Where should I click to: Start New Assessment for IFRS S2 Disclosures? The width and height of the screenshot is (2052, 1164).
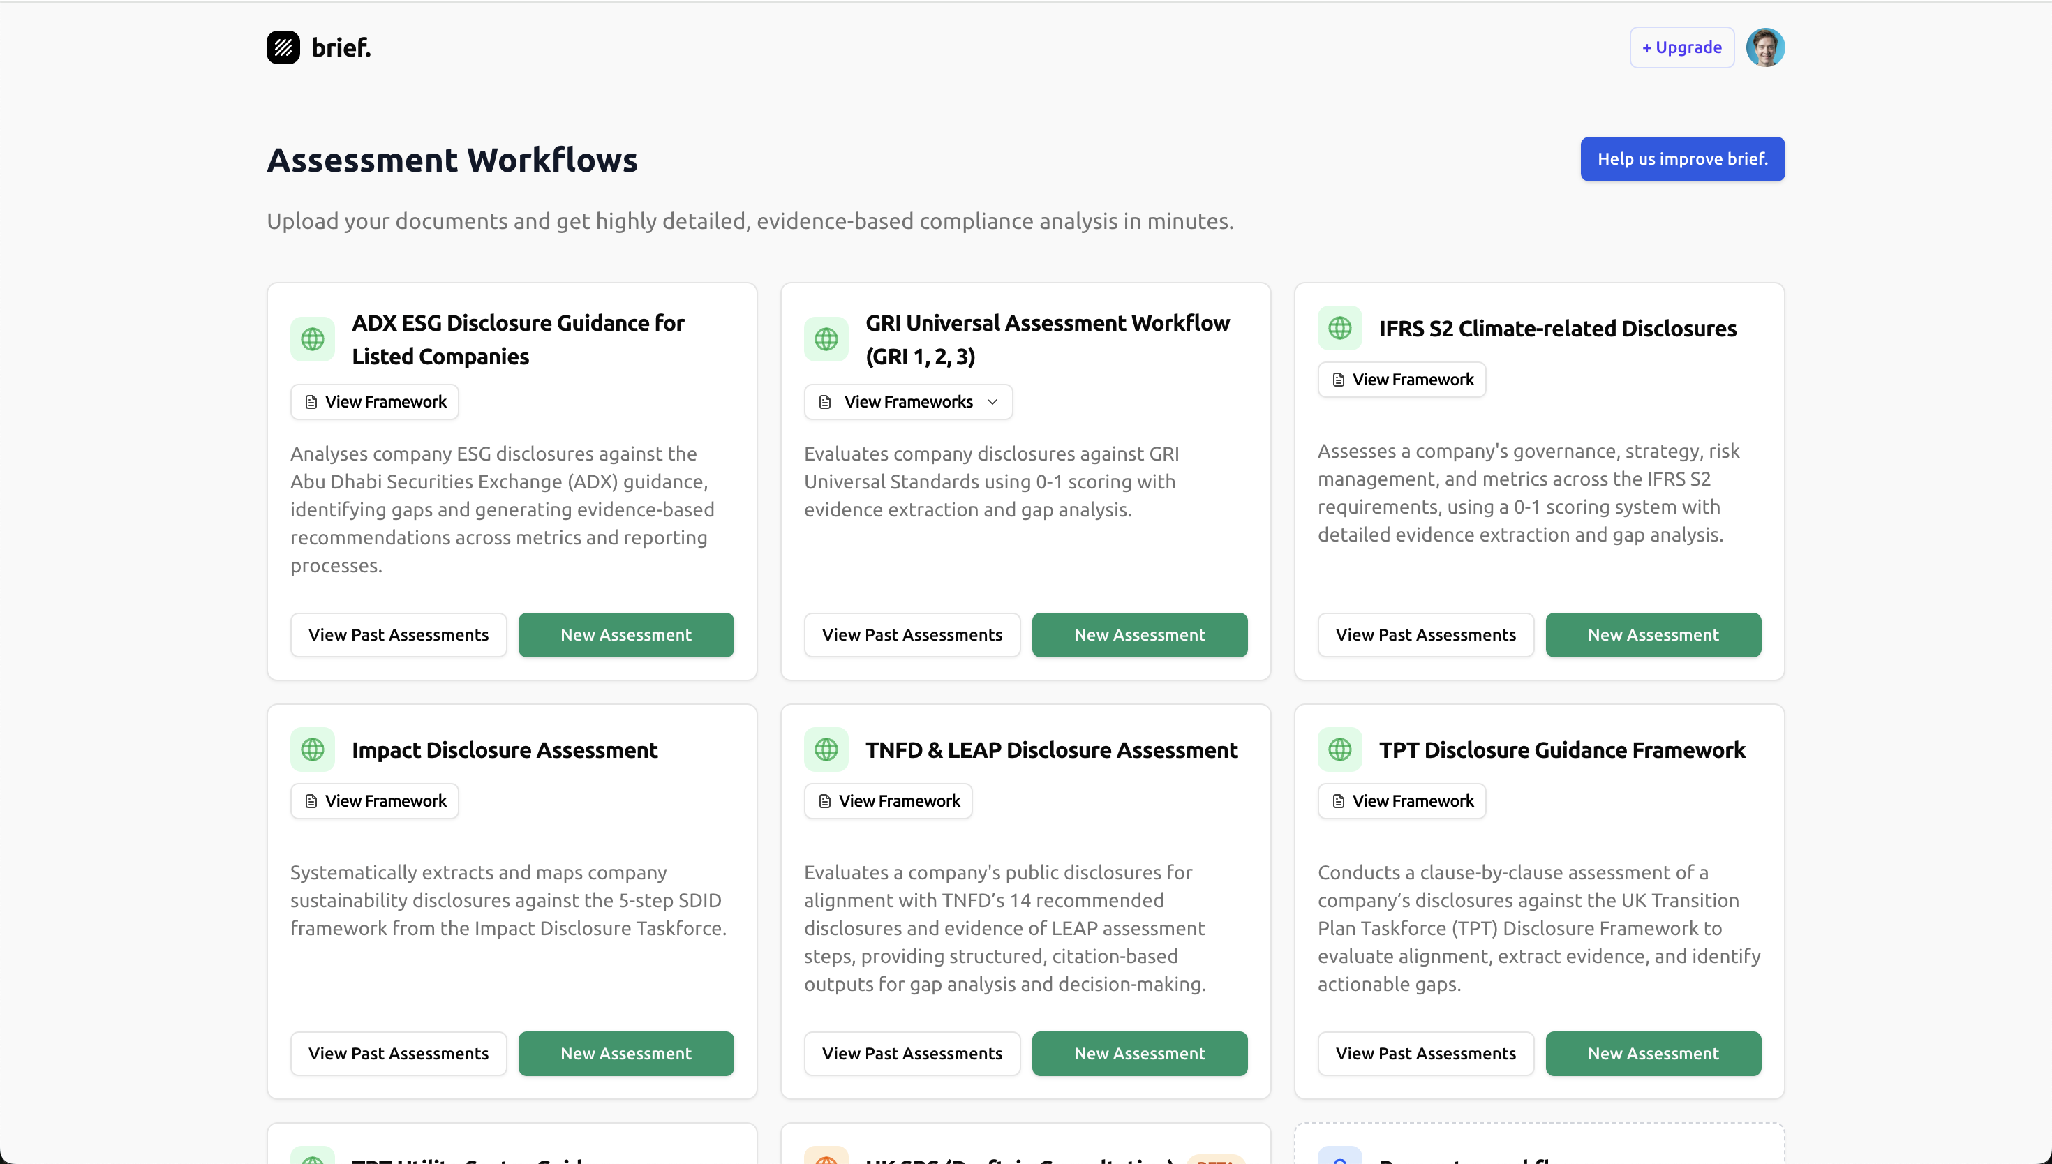tap(1653, 635)
